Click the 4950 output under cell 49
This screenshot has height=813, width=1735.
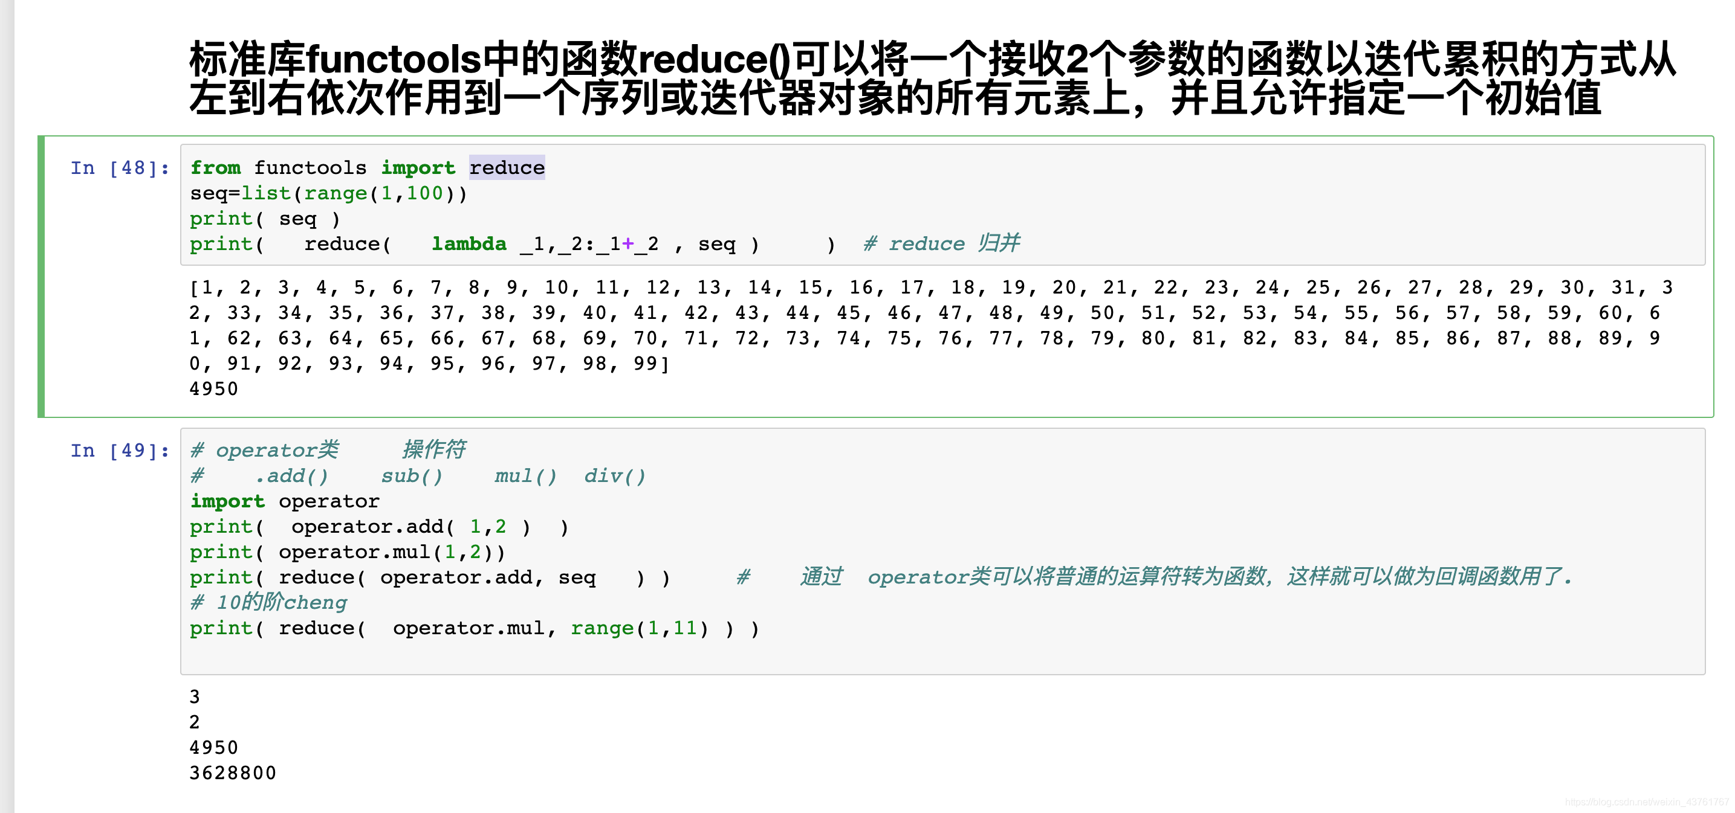[213, 748]
